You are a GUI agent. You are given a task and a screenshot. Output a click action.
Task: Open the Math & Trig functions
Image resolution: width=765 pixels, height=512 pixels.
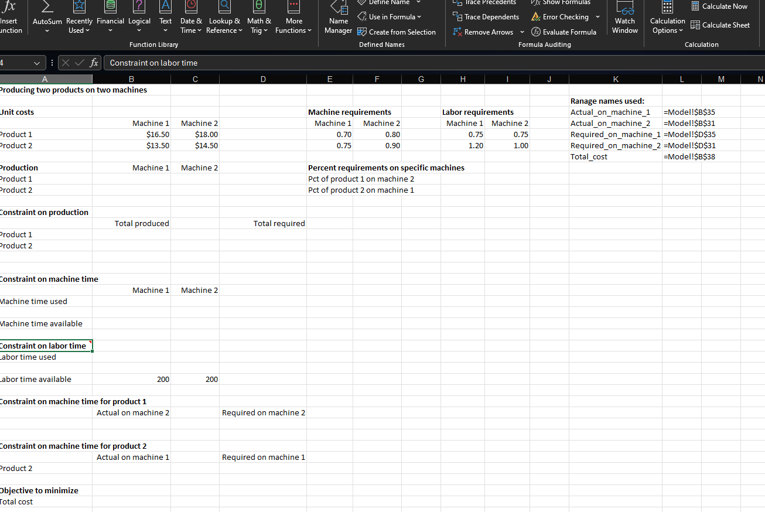coord(259,7)
